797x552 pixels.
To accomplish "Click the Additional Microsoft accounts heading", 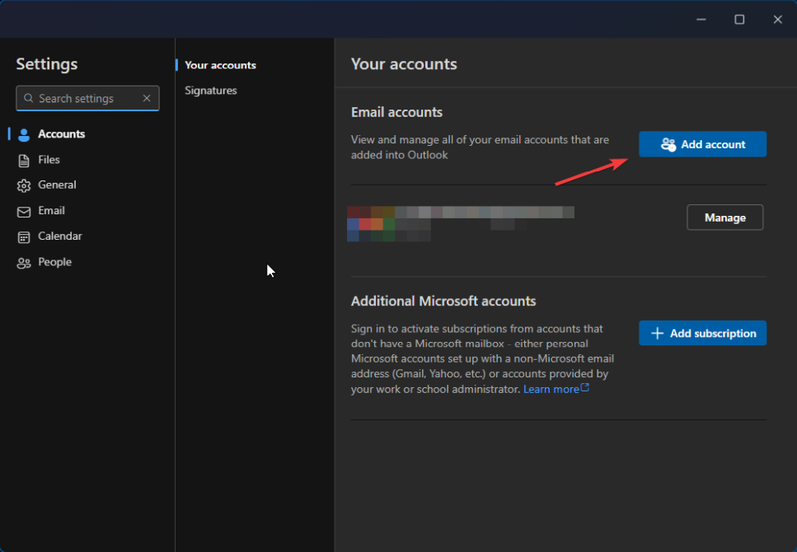I will [443, 301].
